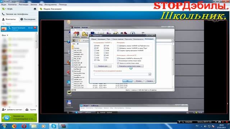Click the group icon next to Группа
The width and height of the screenshot is (230, 129).
tap(27, 109)
